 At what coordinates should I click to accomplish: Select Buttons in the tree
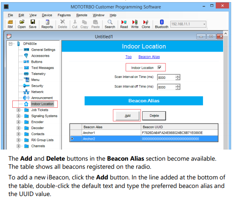(x=37, y=62)
